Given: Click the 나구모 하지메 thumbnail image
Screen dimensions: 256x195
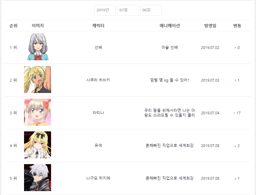Looking at the screenshot, I should coord(38,178).
